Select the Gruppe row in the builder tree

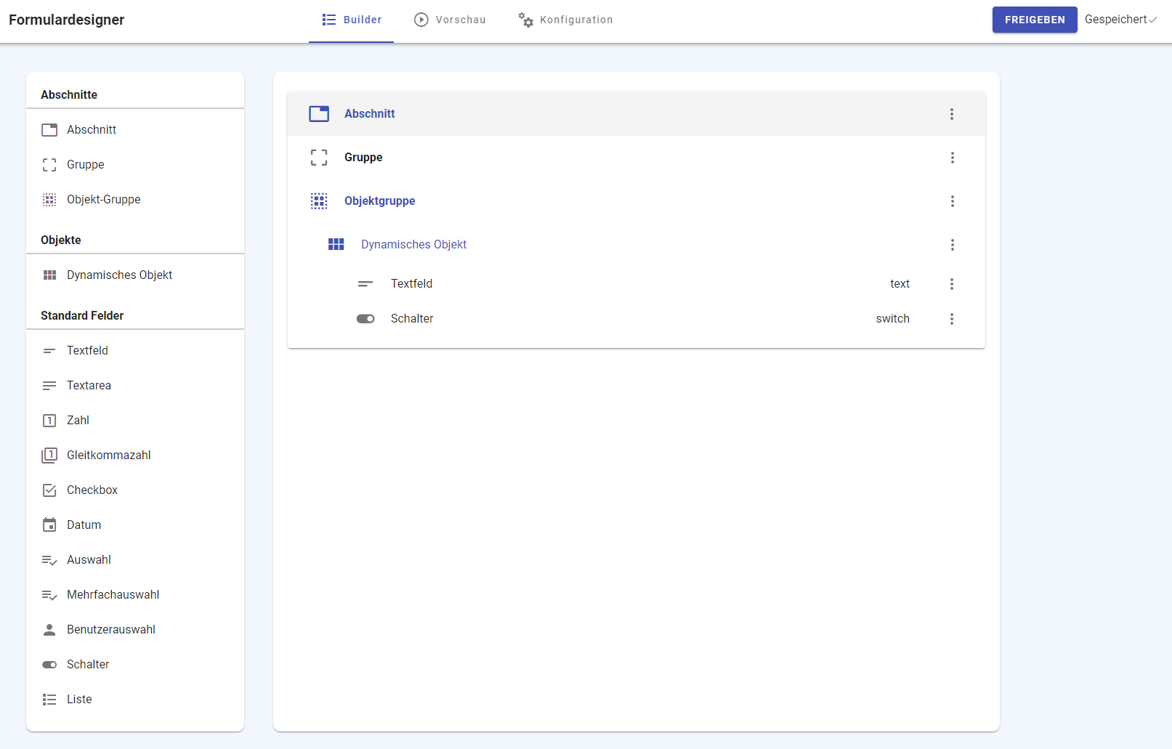636,158
